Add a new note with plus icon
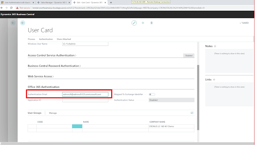This screenshot has width=256, height=145. pyautogui.click(x=215, y=46)
